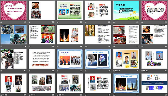Click the animation star icon under slide 22
This screenshot has width=168, height=96.
tap(86, 22)
